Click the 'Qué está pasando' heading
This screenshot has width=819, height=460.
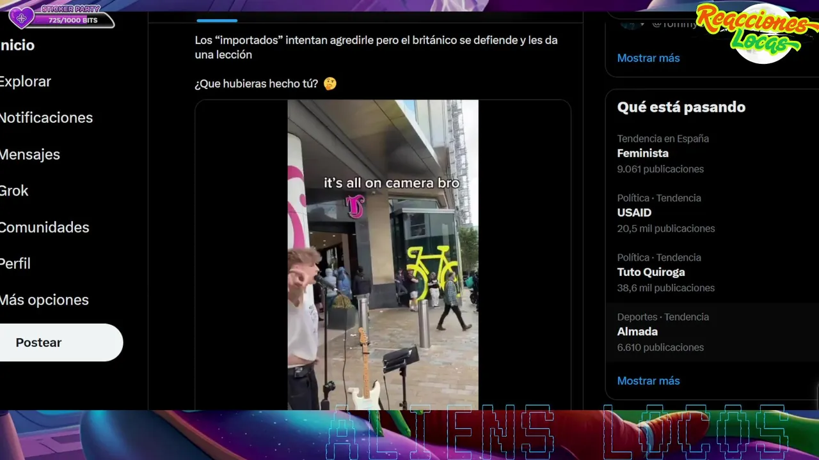[681, 107]
